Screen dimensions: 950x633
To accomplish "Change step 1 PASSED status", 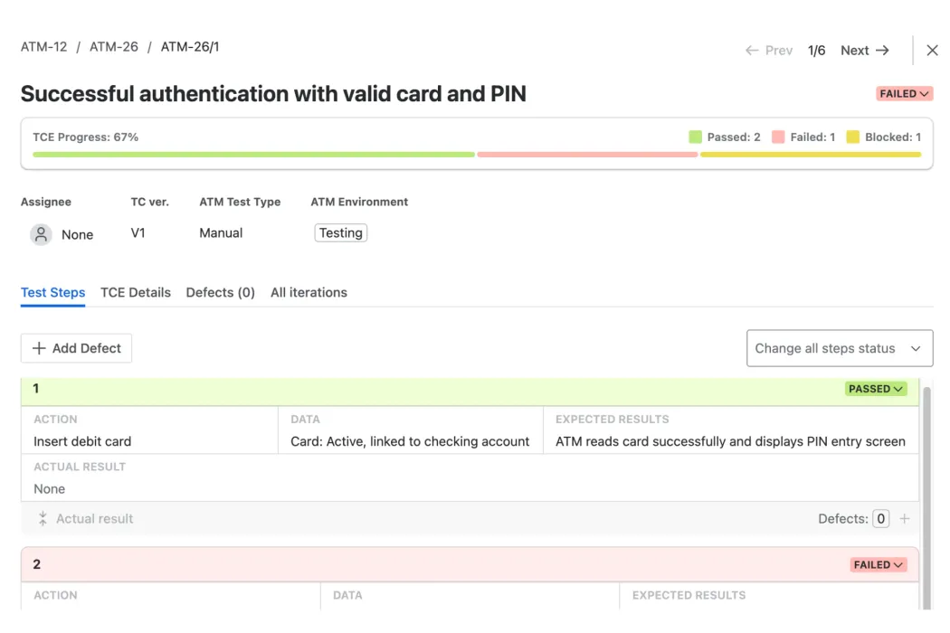I will (876, 389).
